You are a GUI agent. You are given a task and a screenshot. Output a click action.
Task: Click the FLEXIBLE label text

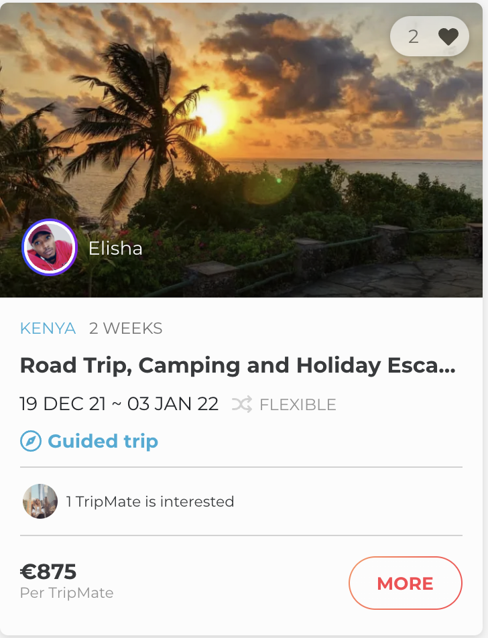[x=298, y=405]
